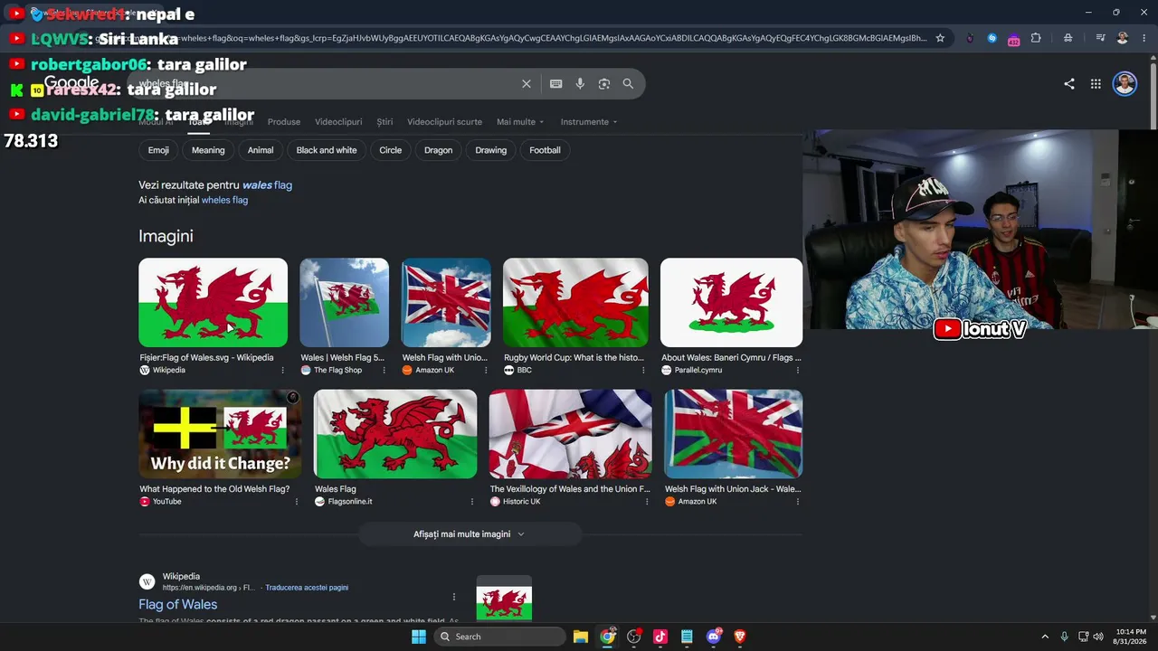1158x651 pixels.
Task: Switch to the Știri tab
Action: click(384, 122)
